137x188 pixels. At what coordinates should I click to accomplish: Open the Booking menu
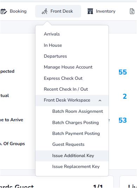click(x=14, y=11)
